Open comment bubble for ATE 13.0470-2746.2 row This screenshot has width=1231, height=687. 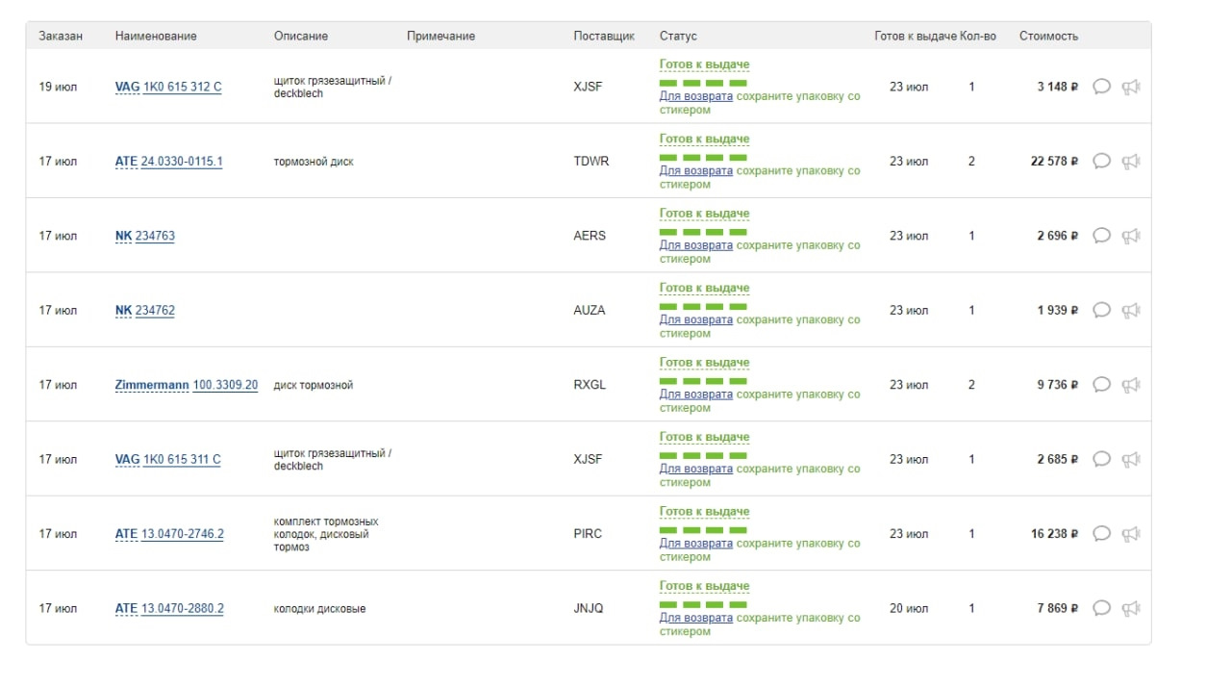pos(1102,534)
